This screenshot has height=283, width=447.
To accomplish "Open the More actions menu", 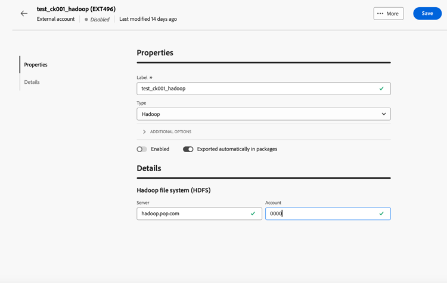I will [x=389, y=14].
